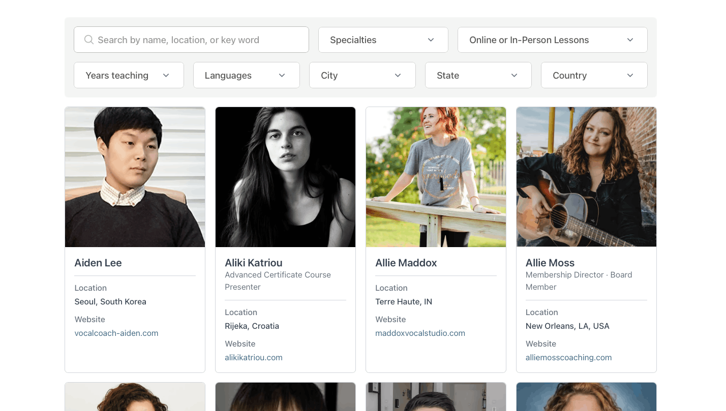Visit vocalcoach-aiden.com website link

pyautogui.click(x=116, y=333)
